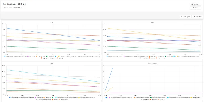
Task: Toggle /favicon.ico in Number of Calls legend
Action: pyautogui.click(x=153, y=99)
